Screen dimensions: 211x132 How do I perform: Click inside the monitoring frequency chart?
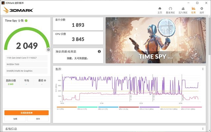click(x=131, y=88)
